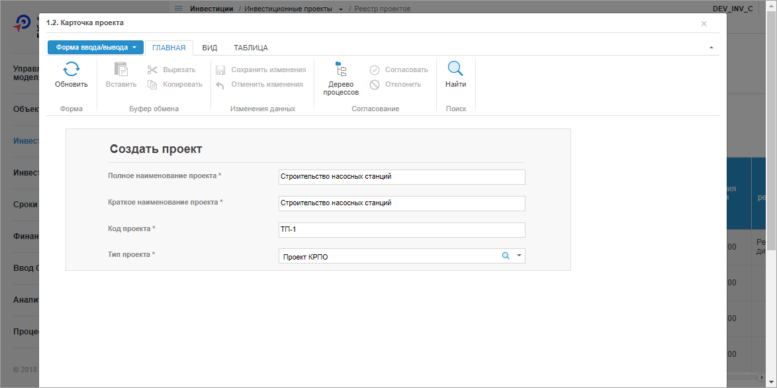
Task: Click Отменить изменения undo arrow icon
Action: pyautogui.click(x=220, y=85)
